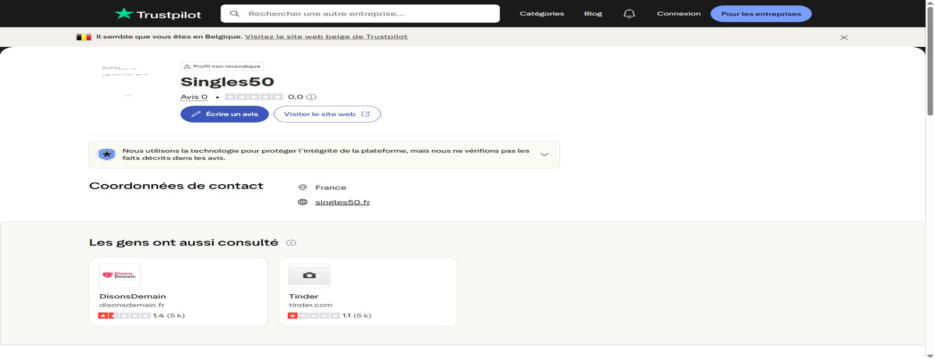This screenshot has width=935, height=359.
Task: Focus the search another company field
Action: click(x=360, y=14)
